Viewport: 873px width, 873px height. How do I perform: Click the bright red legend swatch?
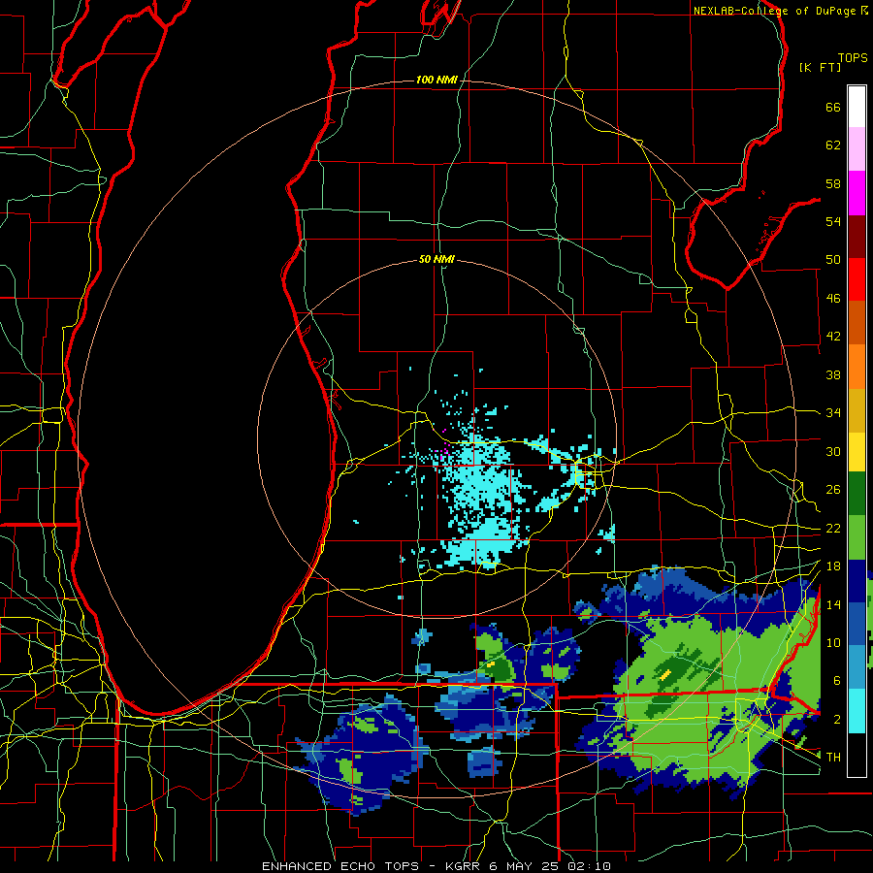857,279
